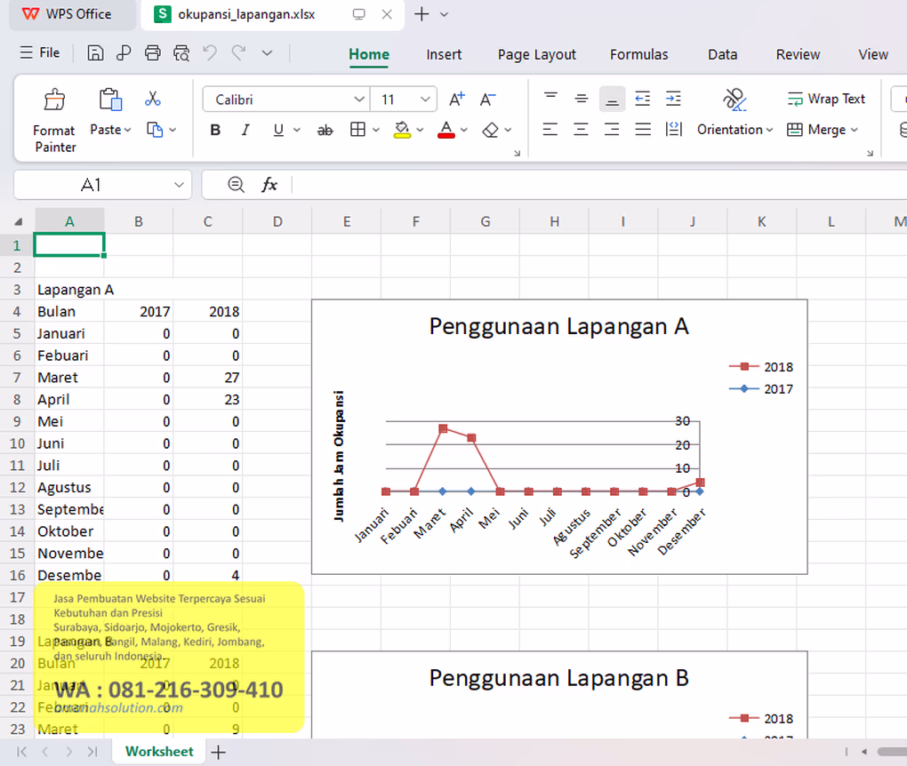Click the Paste clipboard icon

110,100
